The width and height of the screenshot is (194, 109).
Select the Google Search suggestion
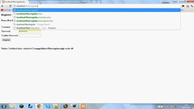pos(97,25)
